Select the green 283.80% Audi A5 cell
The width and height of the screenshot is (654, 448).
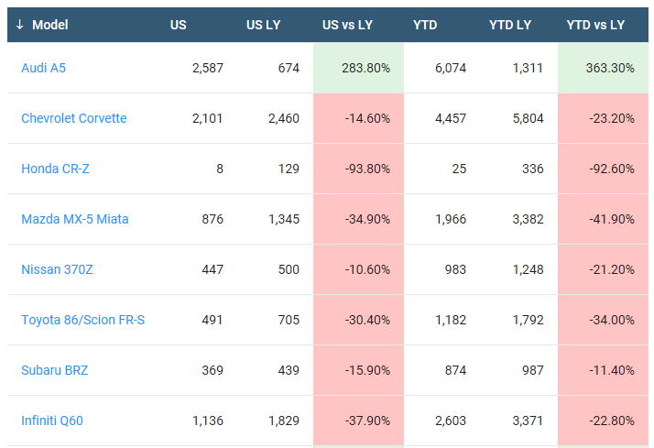point(358,68)
